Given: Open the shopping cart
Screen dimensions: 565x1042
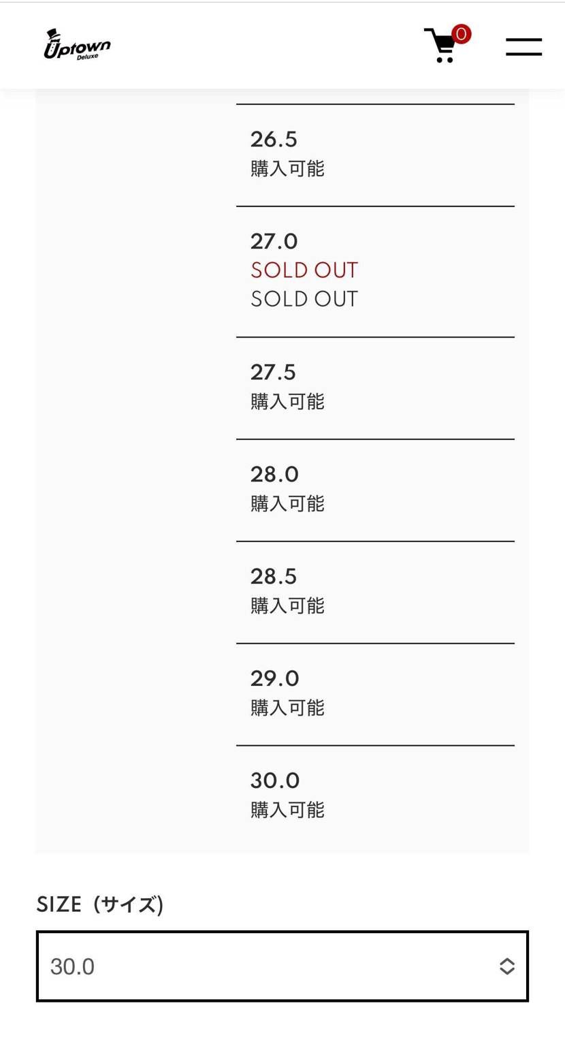Looking at the screenshot, I should coord(441,46).
